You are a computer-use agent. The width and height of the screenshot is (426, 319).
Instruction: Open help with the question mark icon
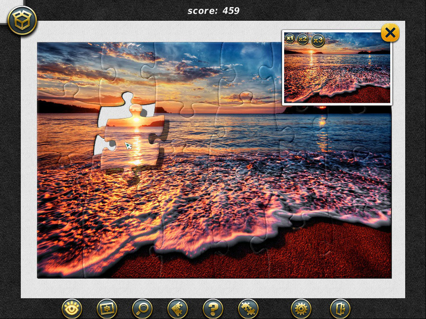213,308
